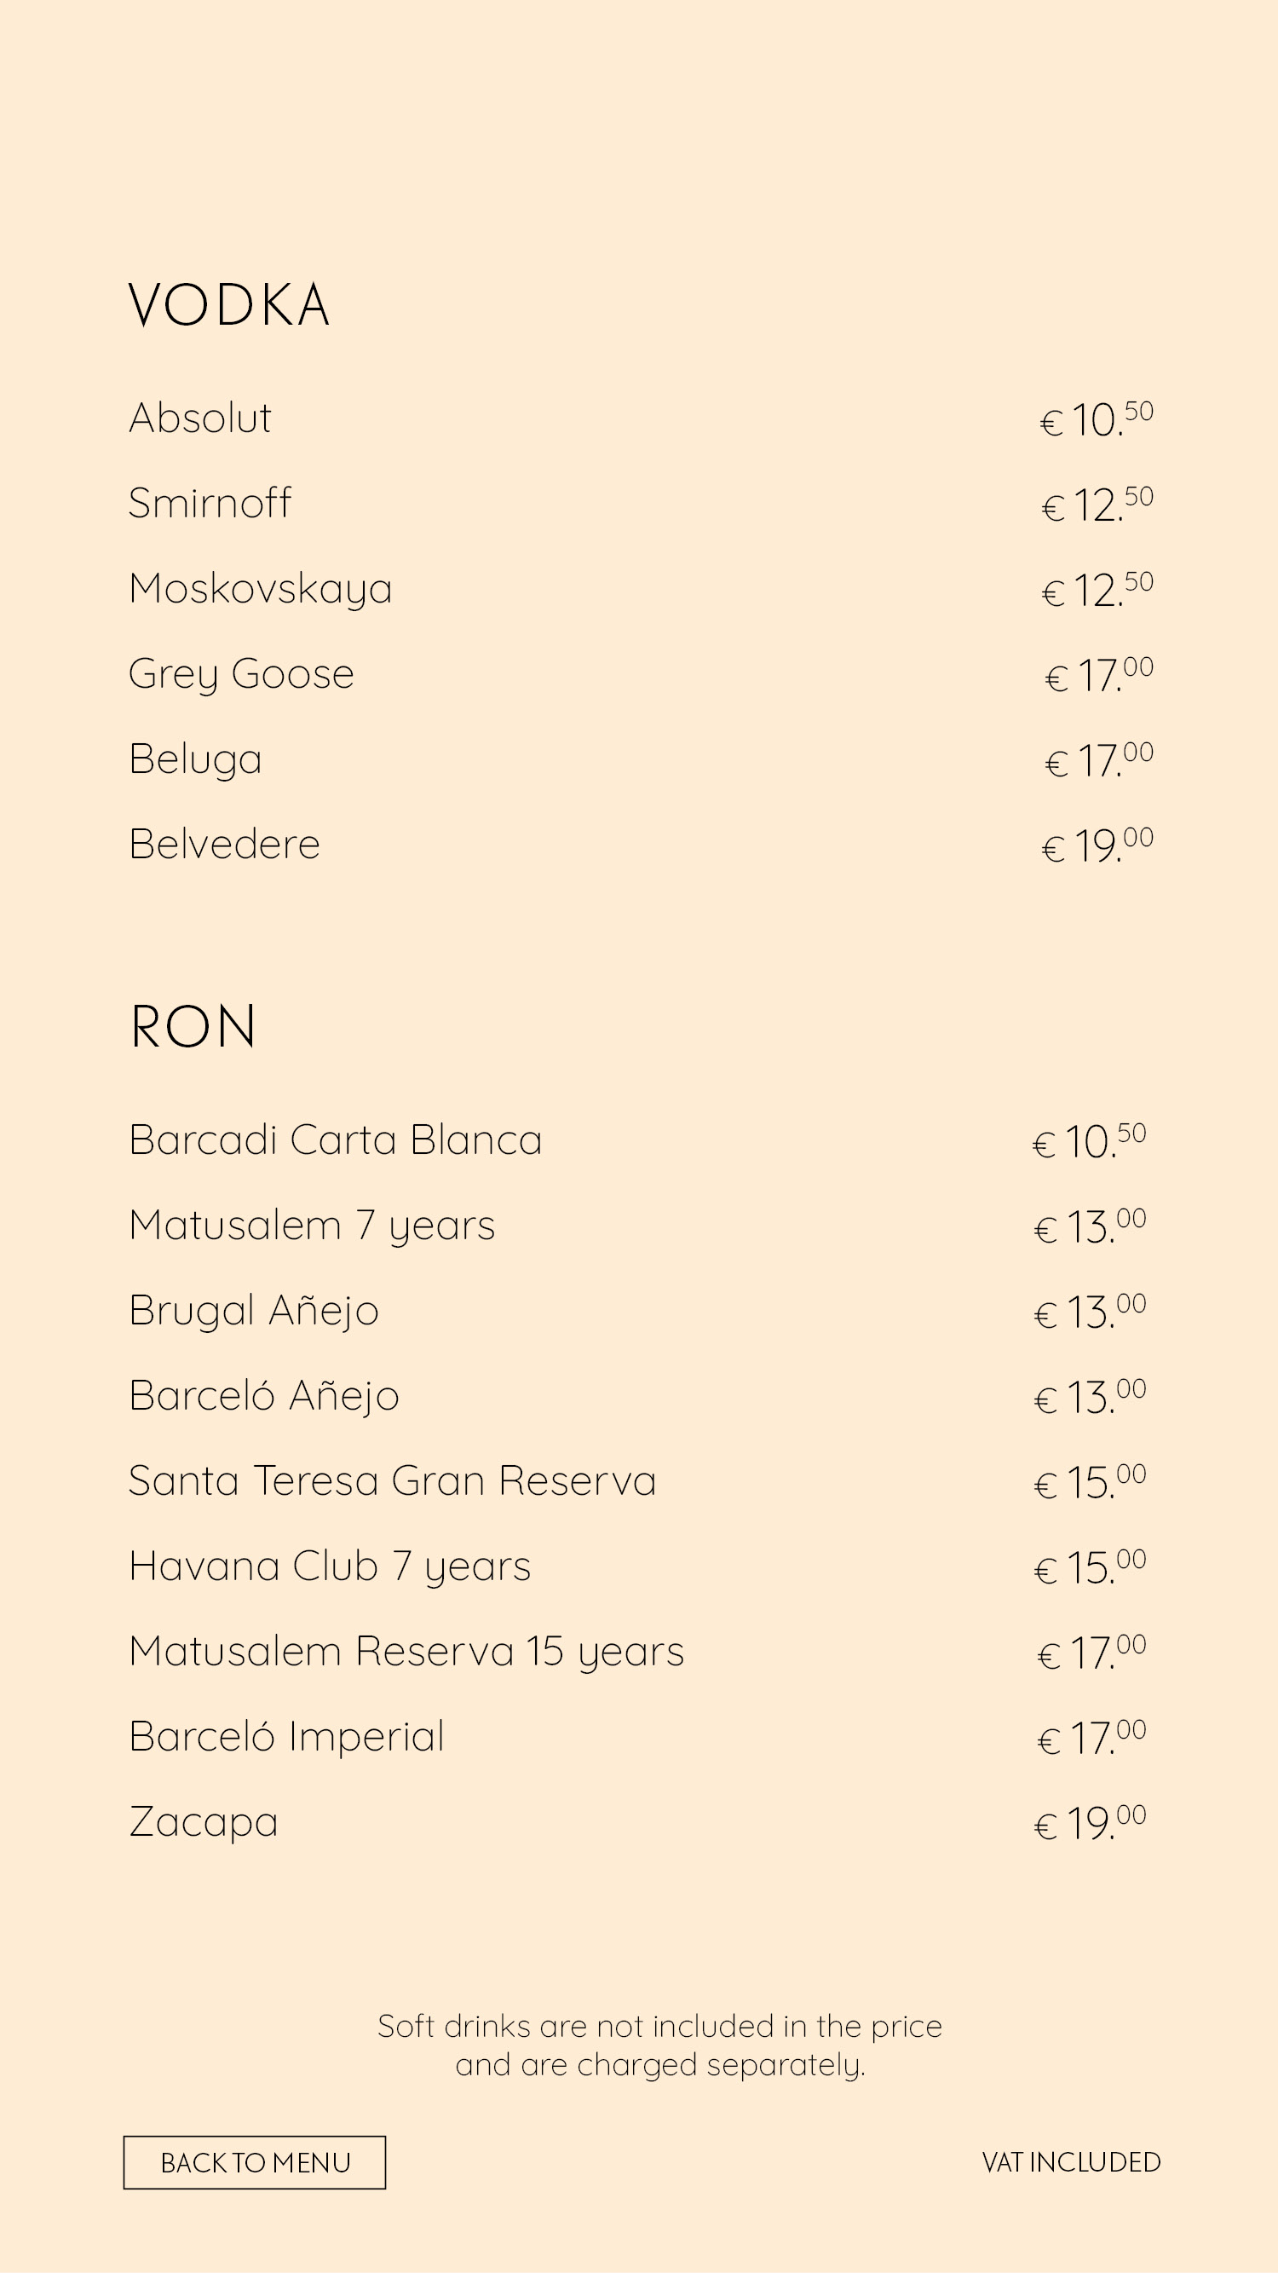The image size is (1278, 2273).
Task: Select the Grey Goose item
Action: pos(242,675)
